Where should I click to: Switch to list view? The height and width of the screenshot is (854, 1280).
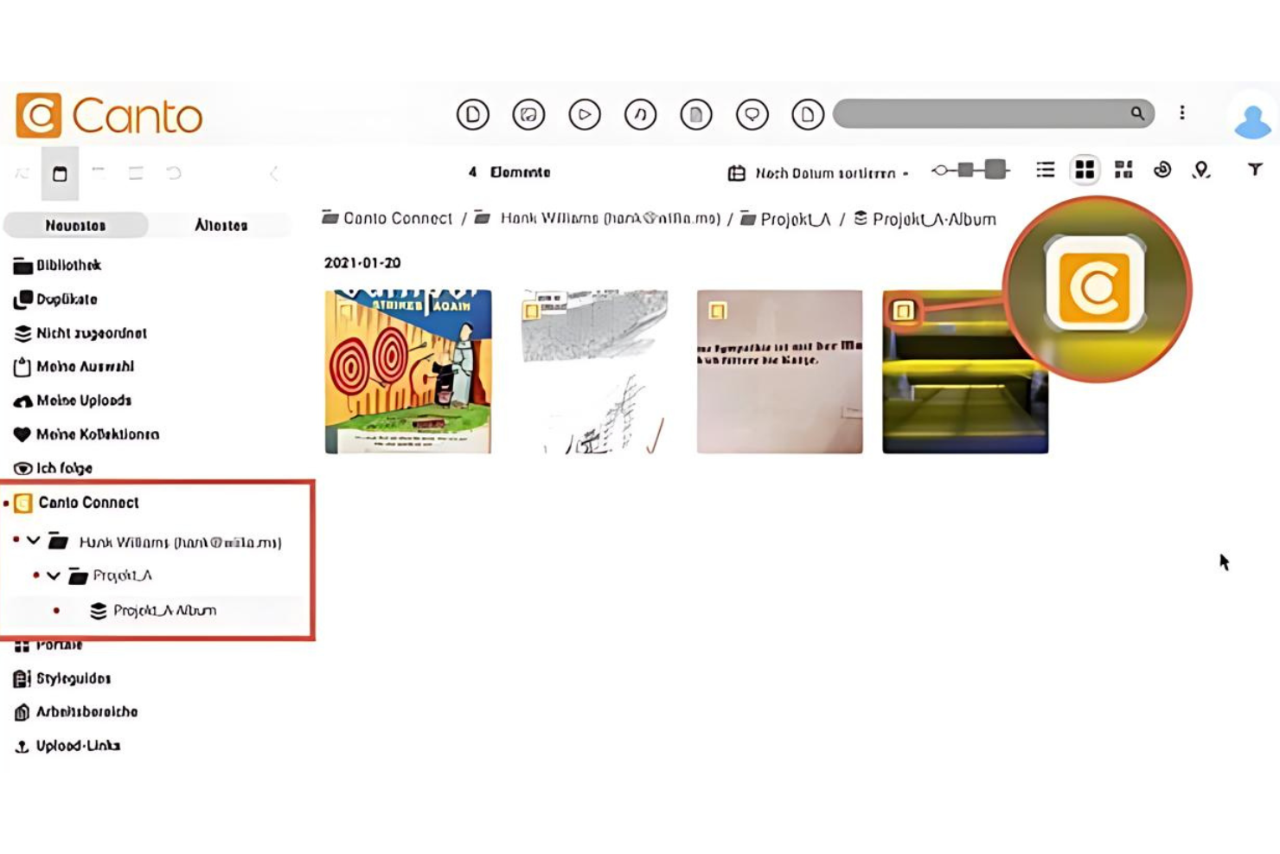click(x=1046, y=170)
